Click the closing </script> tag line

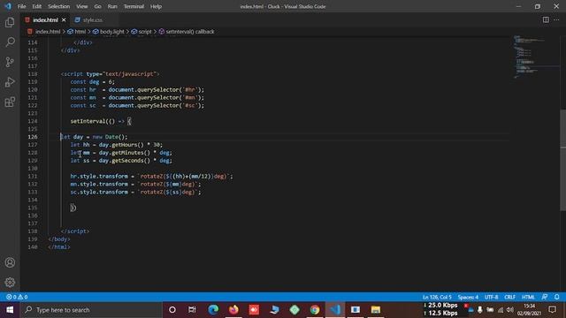pyautogui.click(x=75, y=231)
